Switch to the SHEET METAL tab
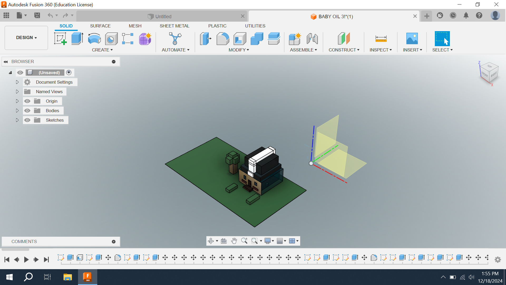 click(x=174, y=26)
